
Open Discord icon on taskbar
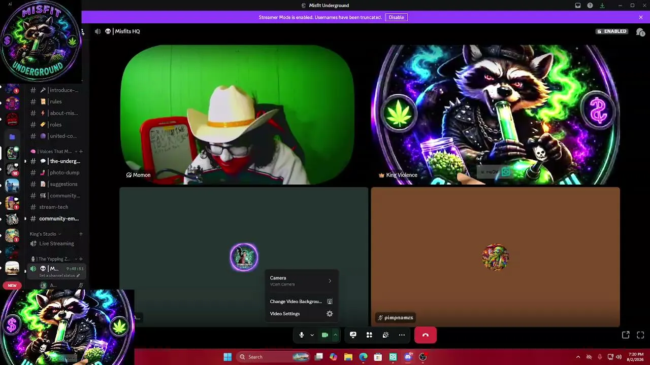(408, 357)
